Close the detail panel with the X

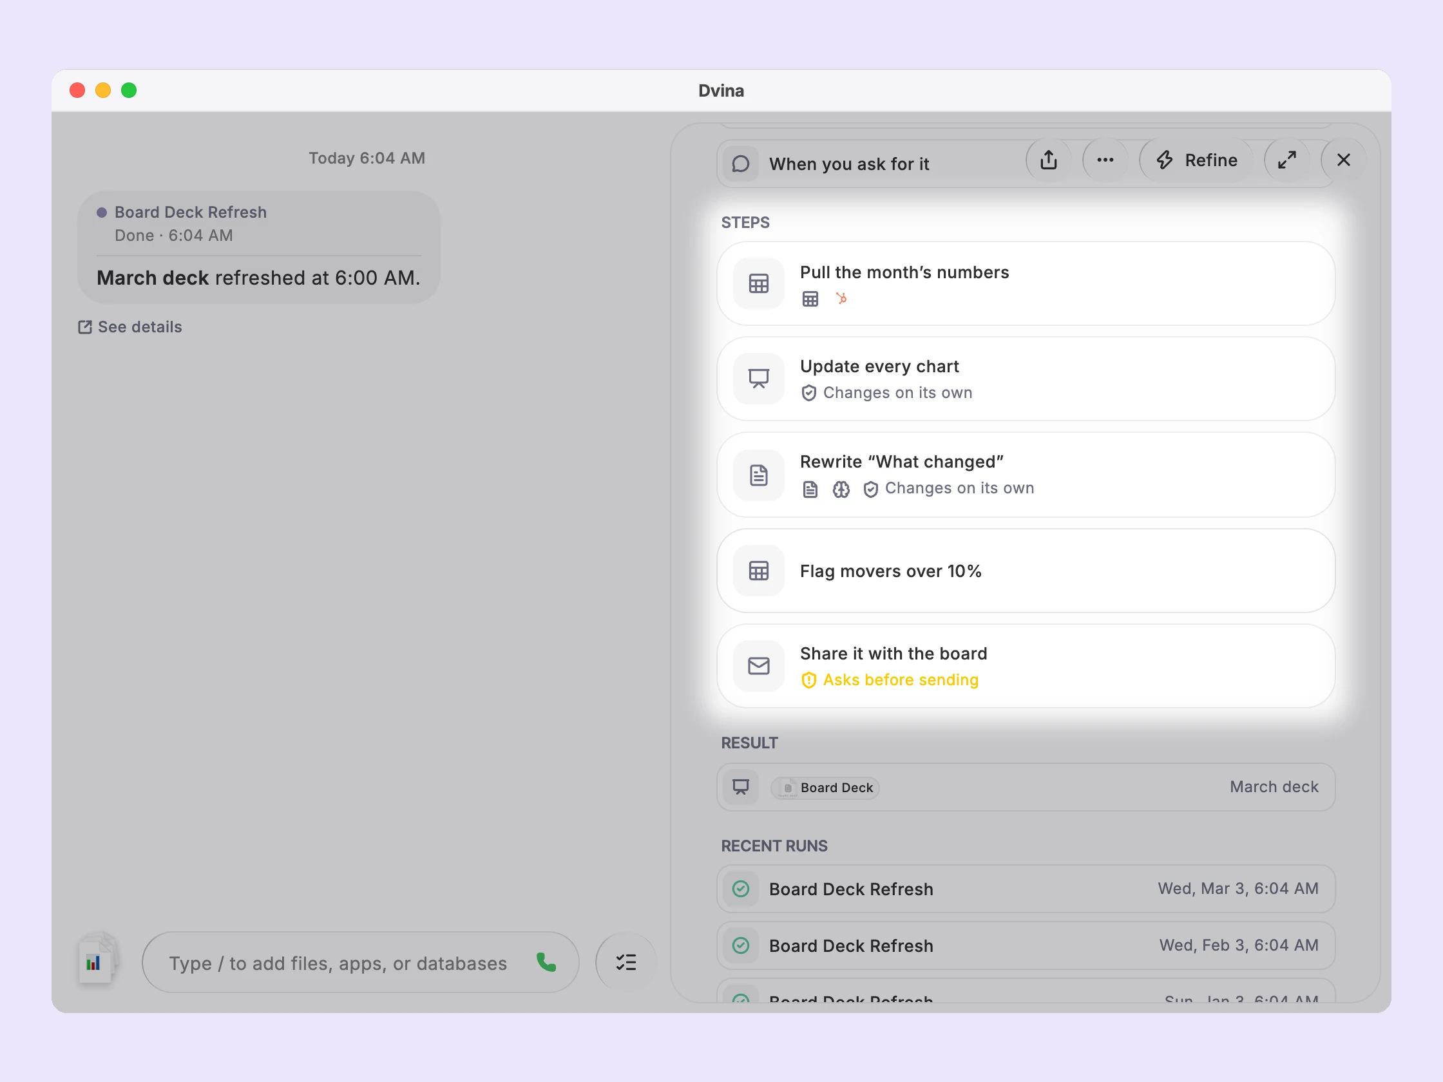pyautogui.click(x=1343, y=160)
